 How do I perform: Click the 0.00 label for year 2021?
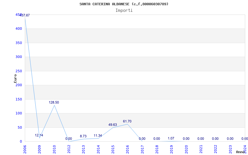tap(201, 139)
